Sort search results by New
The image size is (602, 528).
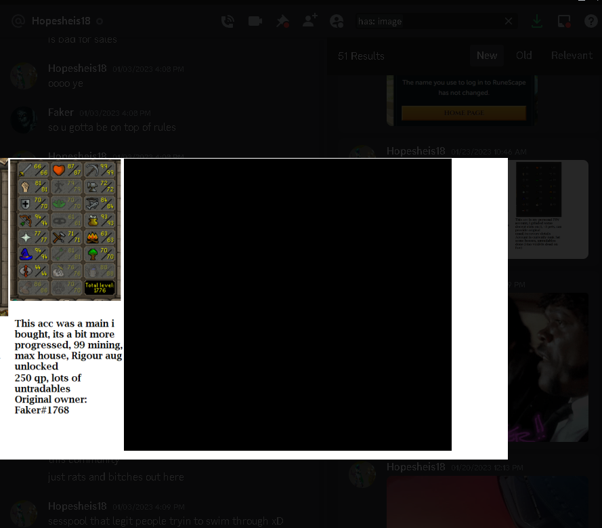[487, 56]
